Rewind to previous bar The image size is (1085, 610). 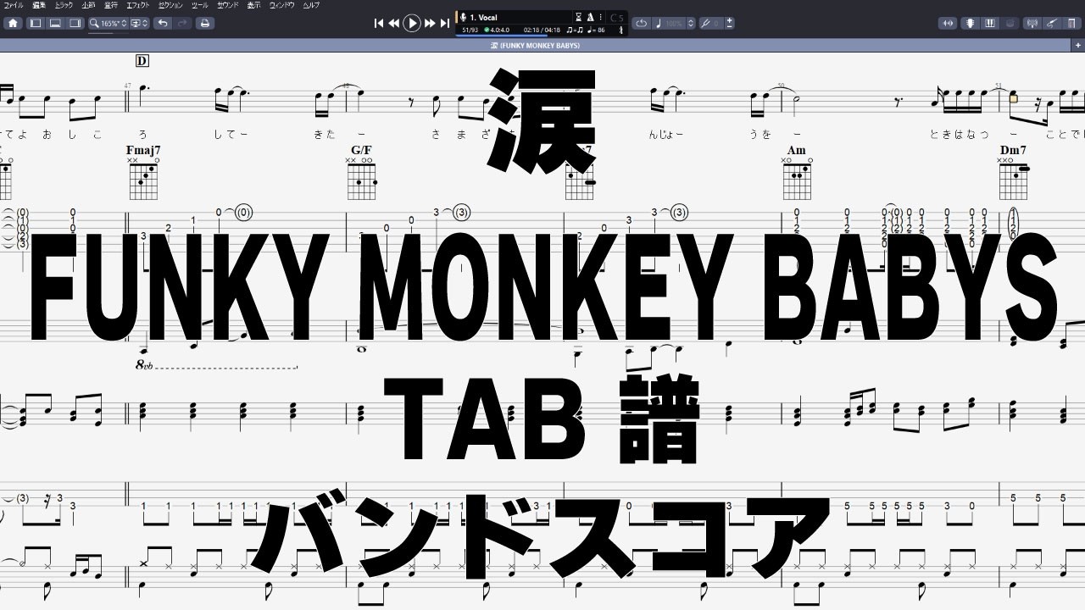[x=394, y=23]
